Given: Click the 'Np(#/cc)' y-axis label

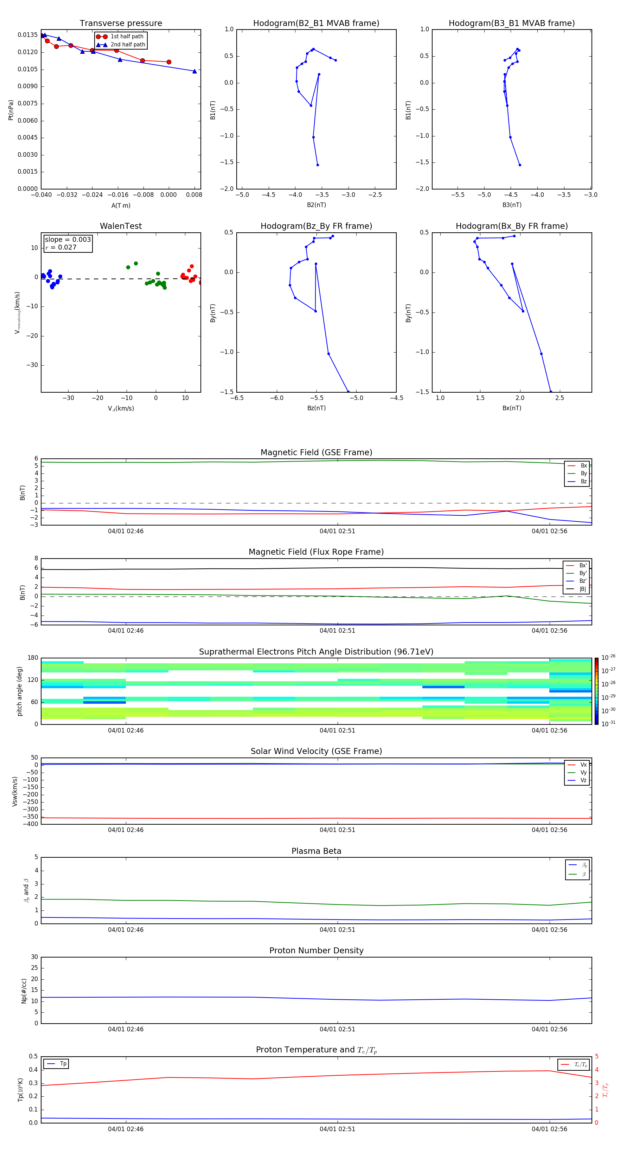Looking at the screenshot, I should point(24,991).
